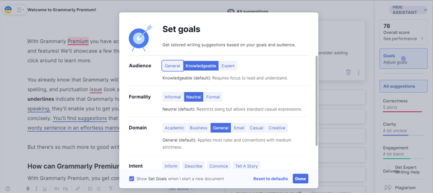Clear formatting with the Tx icon
Image resolution: width=433 pixels, height=193 pixels.
[x=111, y=189]
